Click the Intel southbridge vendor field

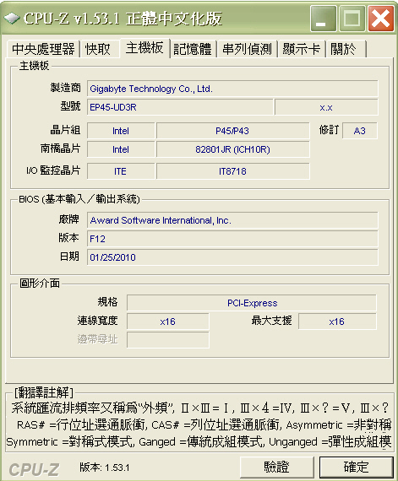(121, 149)
